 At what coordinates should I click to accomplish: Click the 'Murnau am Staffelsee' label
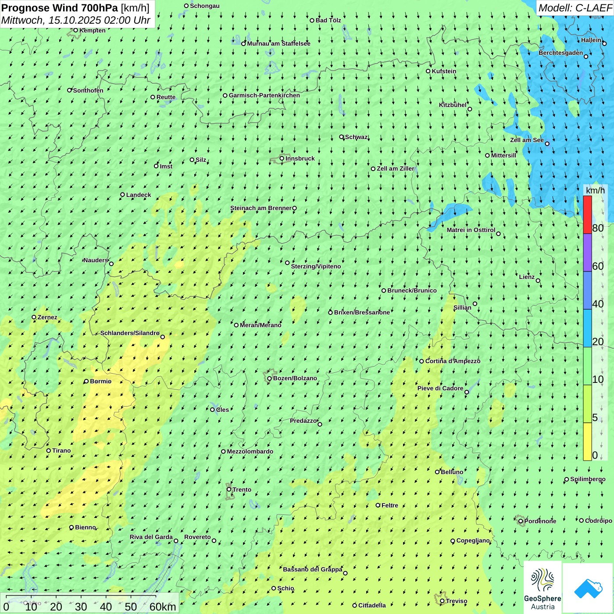278,43
